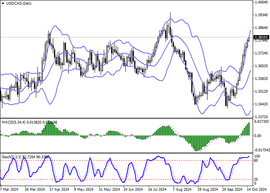
Task: Select the Stochastic 80 level label
Action: click(256, 161)
